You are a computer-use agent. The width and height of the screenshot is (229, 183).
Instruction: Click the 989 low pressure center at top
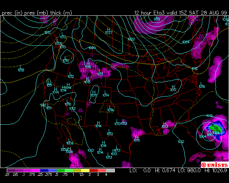click(157, 19)
